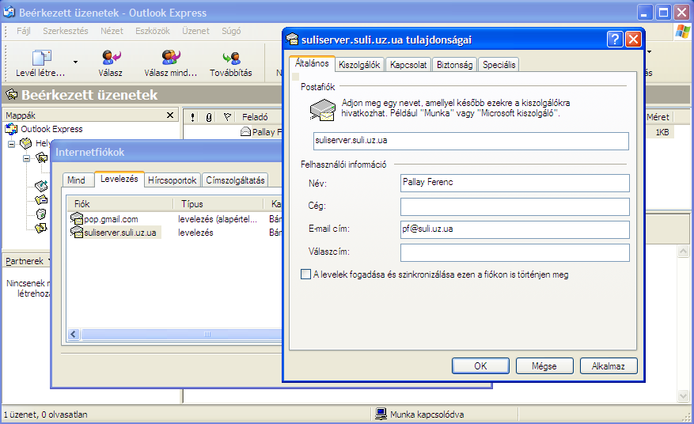Select the pop.gmail.com account row
The width and height of the screenshot is (694, 424).
(x=111, y=219)
